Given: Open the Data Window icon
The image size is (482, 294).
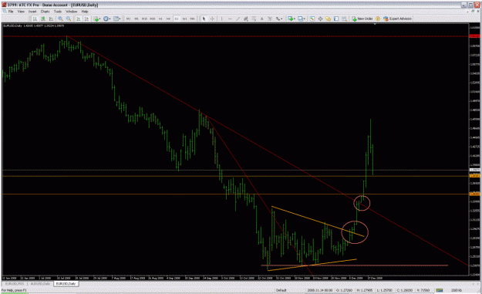Looking at the screenshot, I should [x=320, y=19].
